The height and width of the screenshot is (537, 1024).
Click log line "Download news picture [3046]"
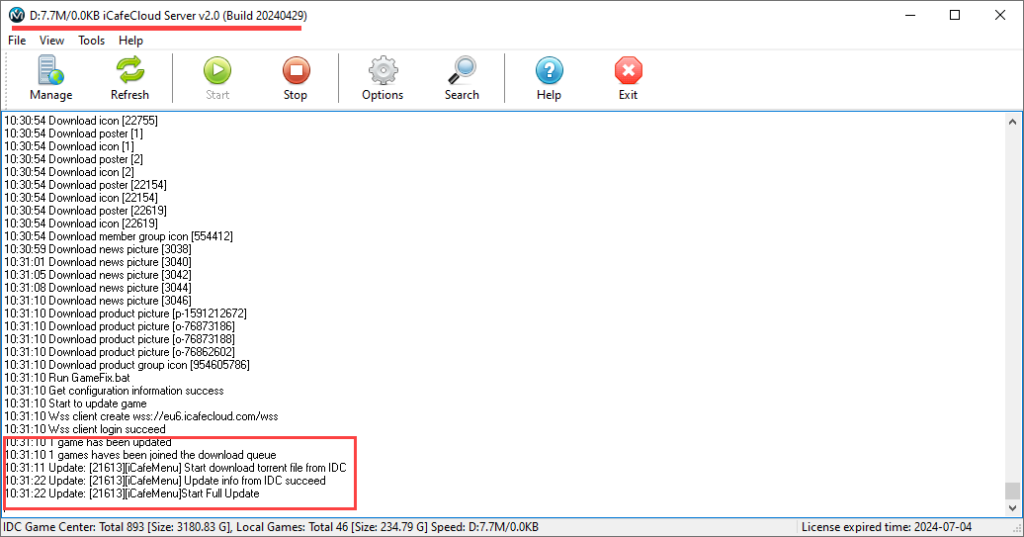98,301
